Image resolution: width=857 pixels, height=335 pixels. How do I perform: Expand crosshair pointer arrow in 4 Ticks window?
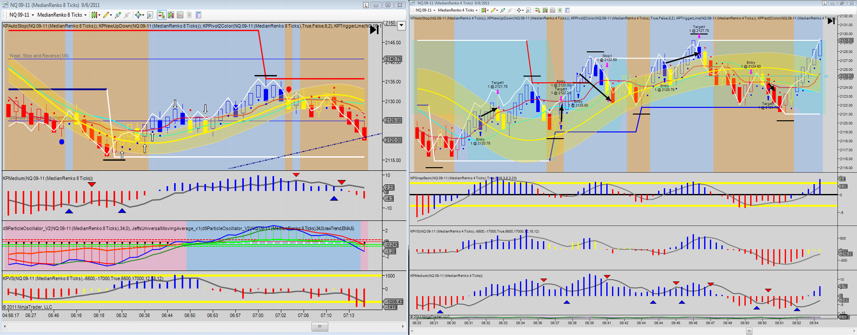(523, 10)
